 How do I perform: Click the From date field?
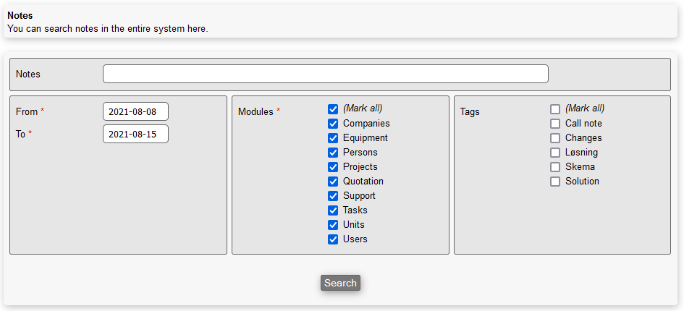[x=135, y=111]
